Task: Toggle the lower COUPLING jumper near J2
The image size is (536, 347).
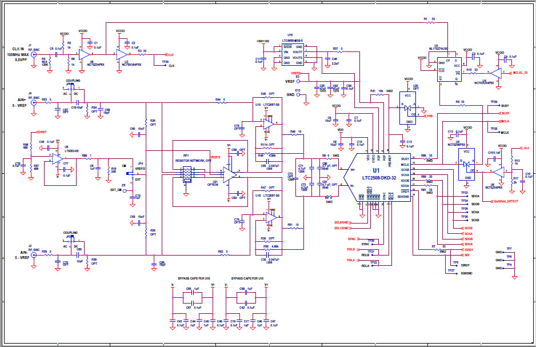Action: pos(72,239)
